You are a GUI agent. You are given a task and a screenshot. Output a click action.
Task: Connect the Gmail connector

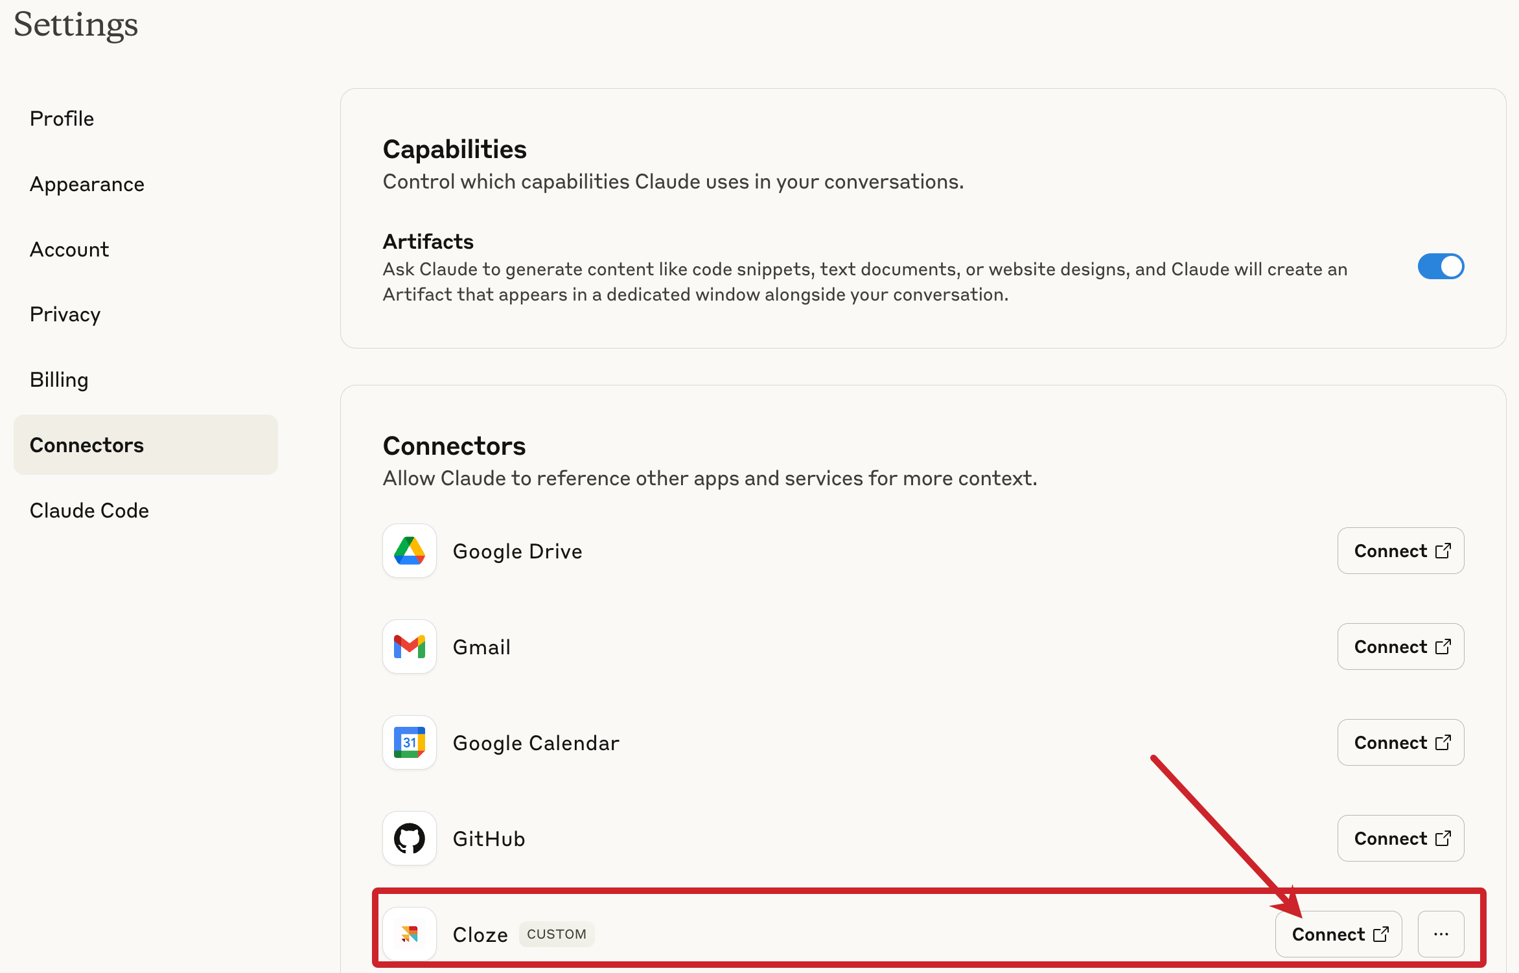pyautogui.click(x=1401, y=647)
